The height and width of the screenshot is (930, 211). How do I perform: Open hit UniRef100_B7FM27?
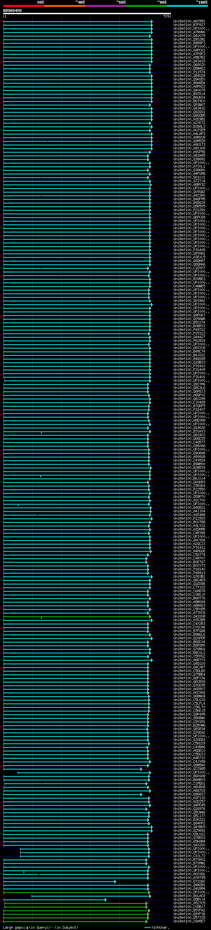(189, 25)
